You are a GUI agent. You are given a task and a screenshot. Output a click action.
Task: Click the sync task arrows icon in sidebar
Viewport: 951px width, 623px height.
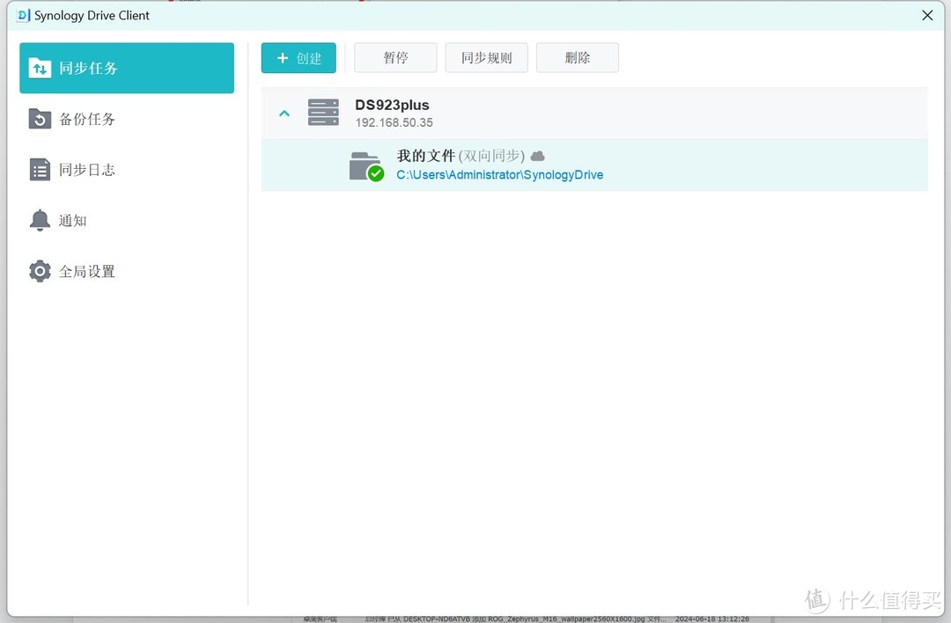(40, 68)
